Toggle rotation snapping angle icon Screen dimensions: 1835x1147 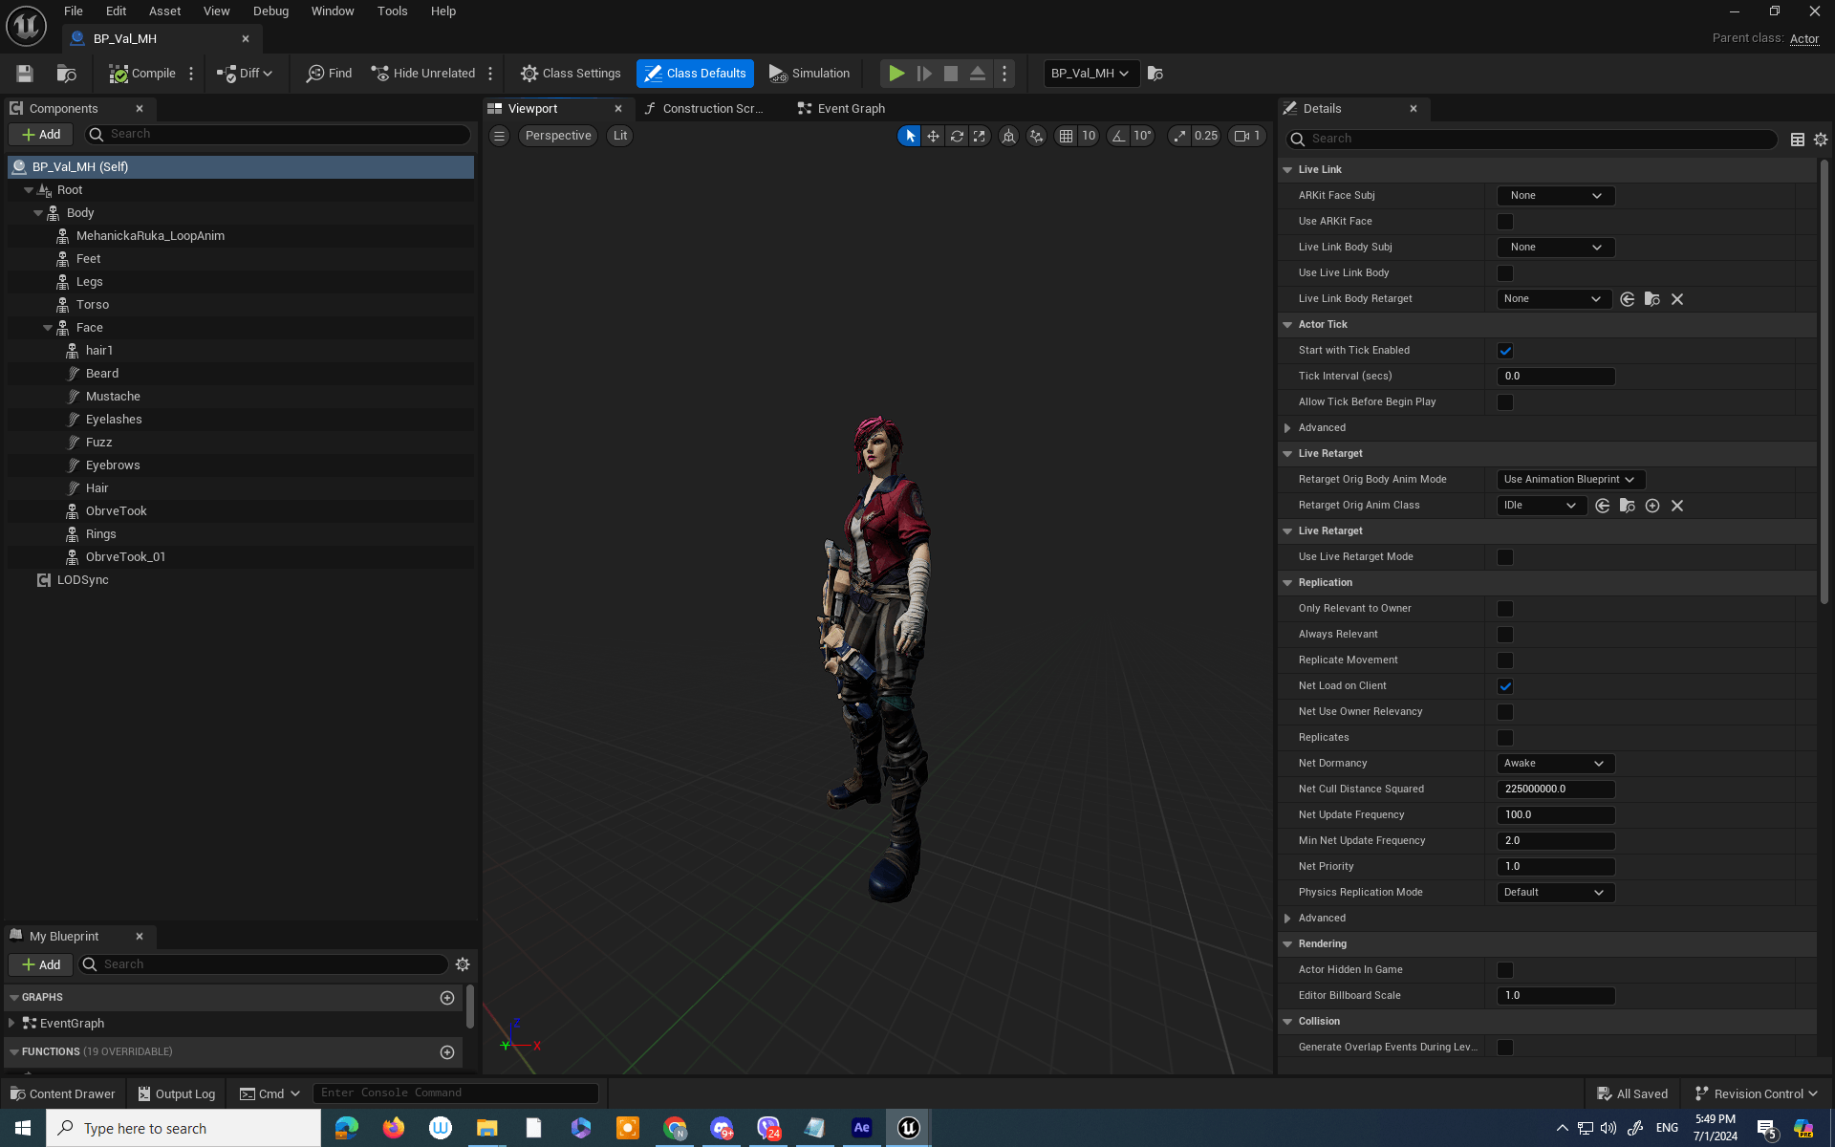pos(1118,136)
